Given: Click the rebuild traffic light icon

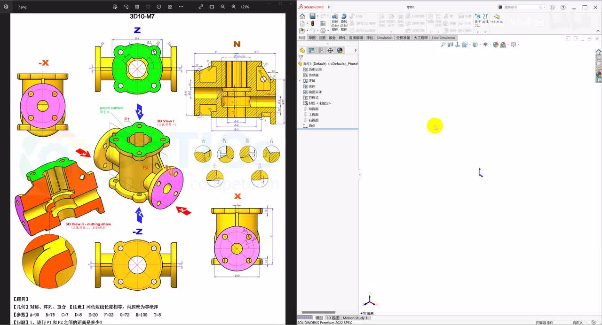Looking at the screenshot, I should (x=312, y=23).
